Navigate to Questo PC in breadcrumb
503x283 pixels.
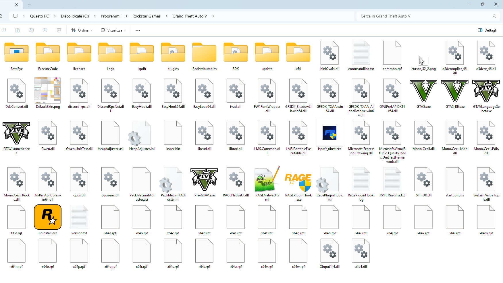click(40, 16)
